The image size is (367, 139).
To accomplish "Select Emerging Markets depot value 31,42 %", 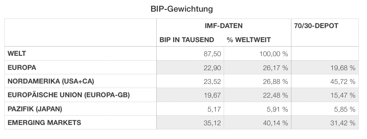I will [343, 123].
